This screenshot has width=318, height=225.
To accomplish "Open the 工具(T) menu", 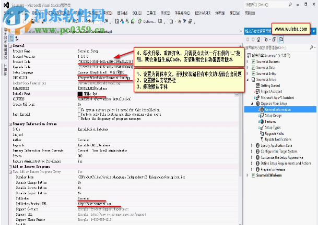I will coord(151,13).
